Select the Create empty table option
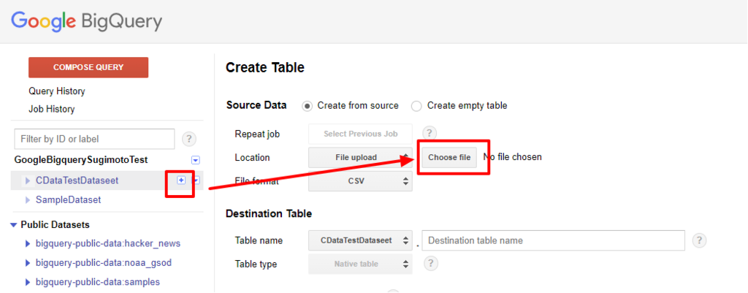Image resolution: width=748 pixels, height=293 pixels. (416, 106)
